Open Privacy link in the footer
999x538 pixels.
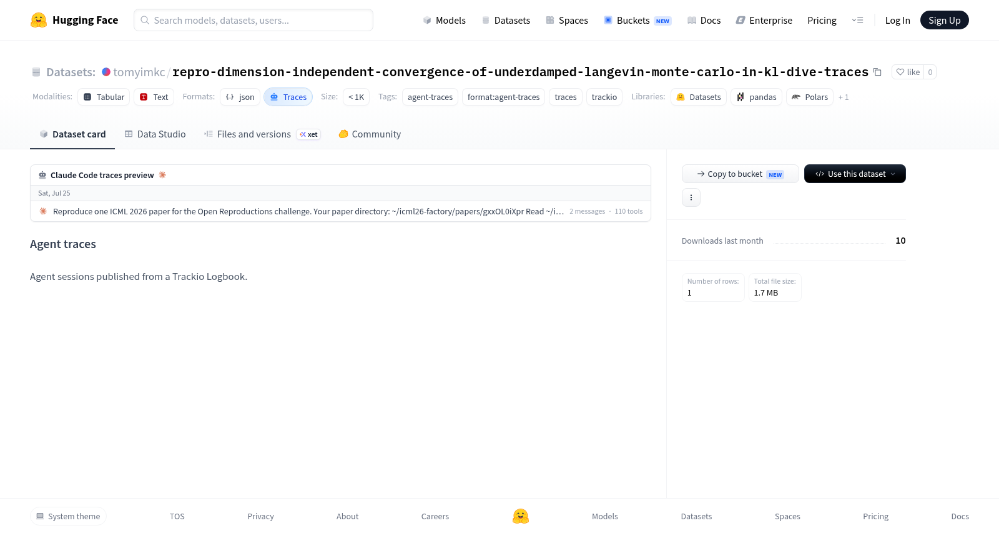click(260, 516)
